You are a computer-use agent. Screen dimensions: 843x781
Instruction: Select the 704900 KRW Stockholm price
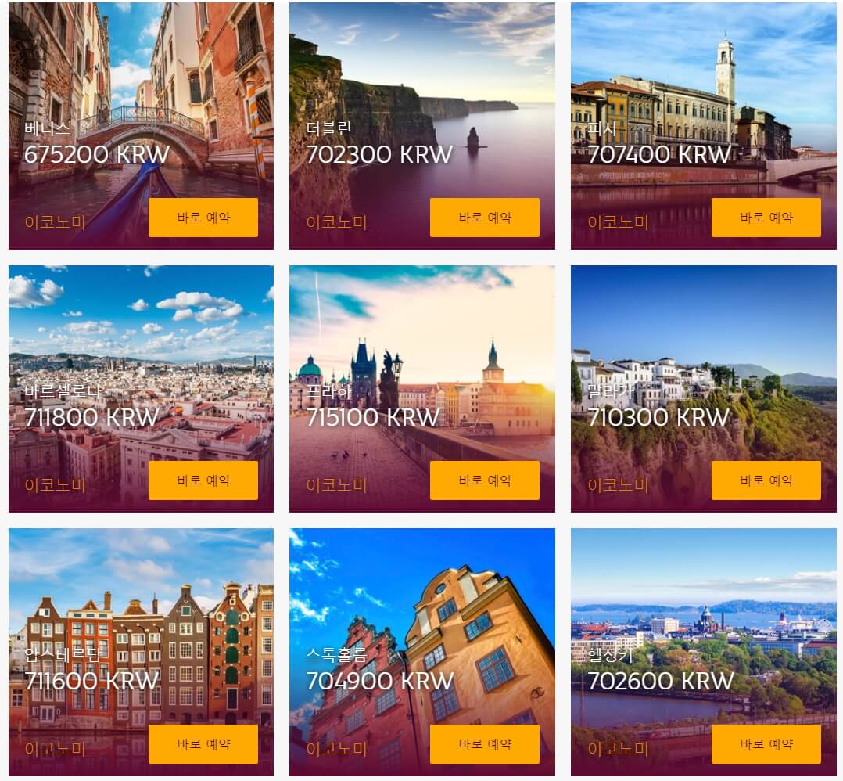pos(379,682)
